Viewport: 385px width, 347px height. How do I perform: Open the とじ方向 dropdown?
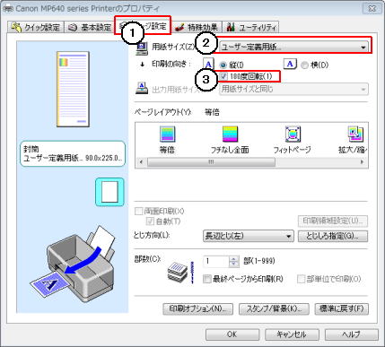click(x=249, y=236)
